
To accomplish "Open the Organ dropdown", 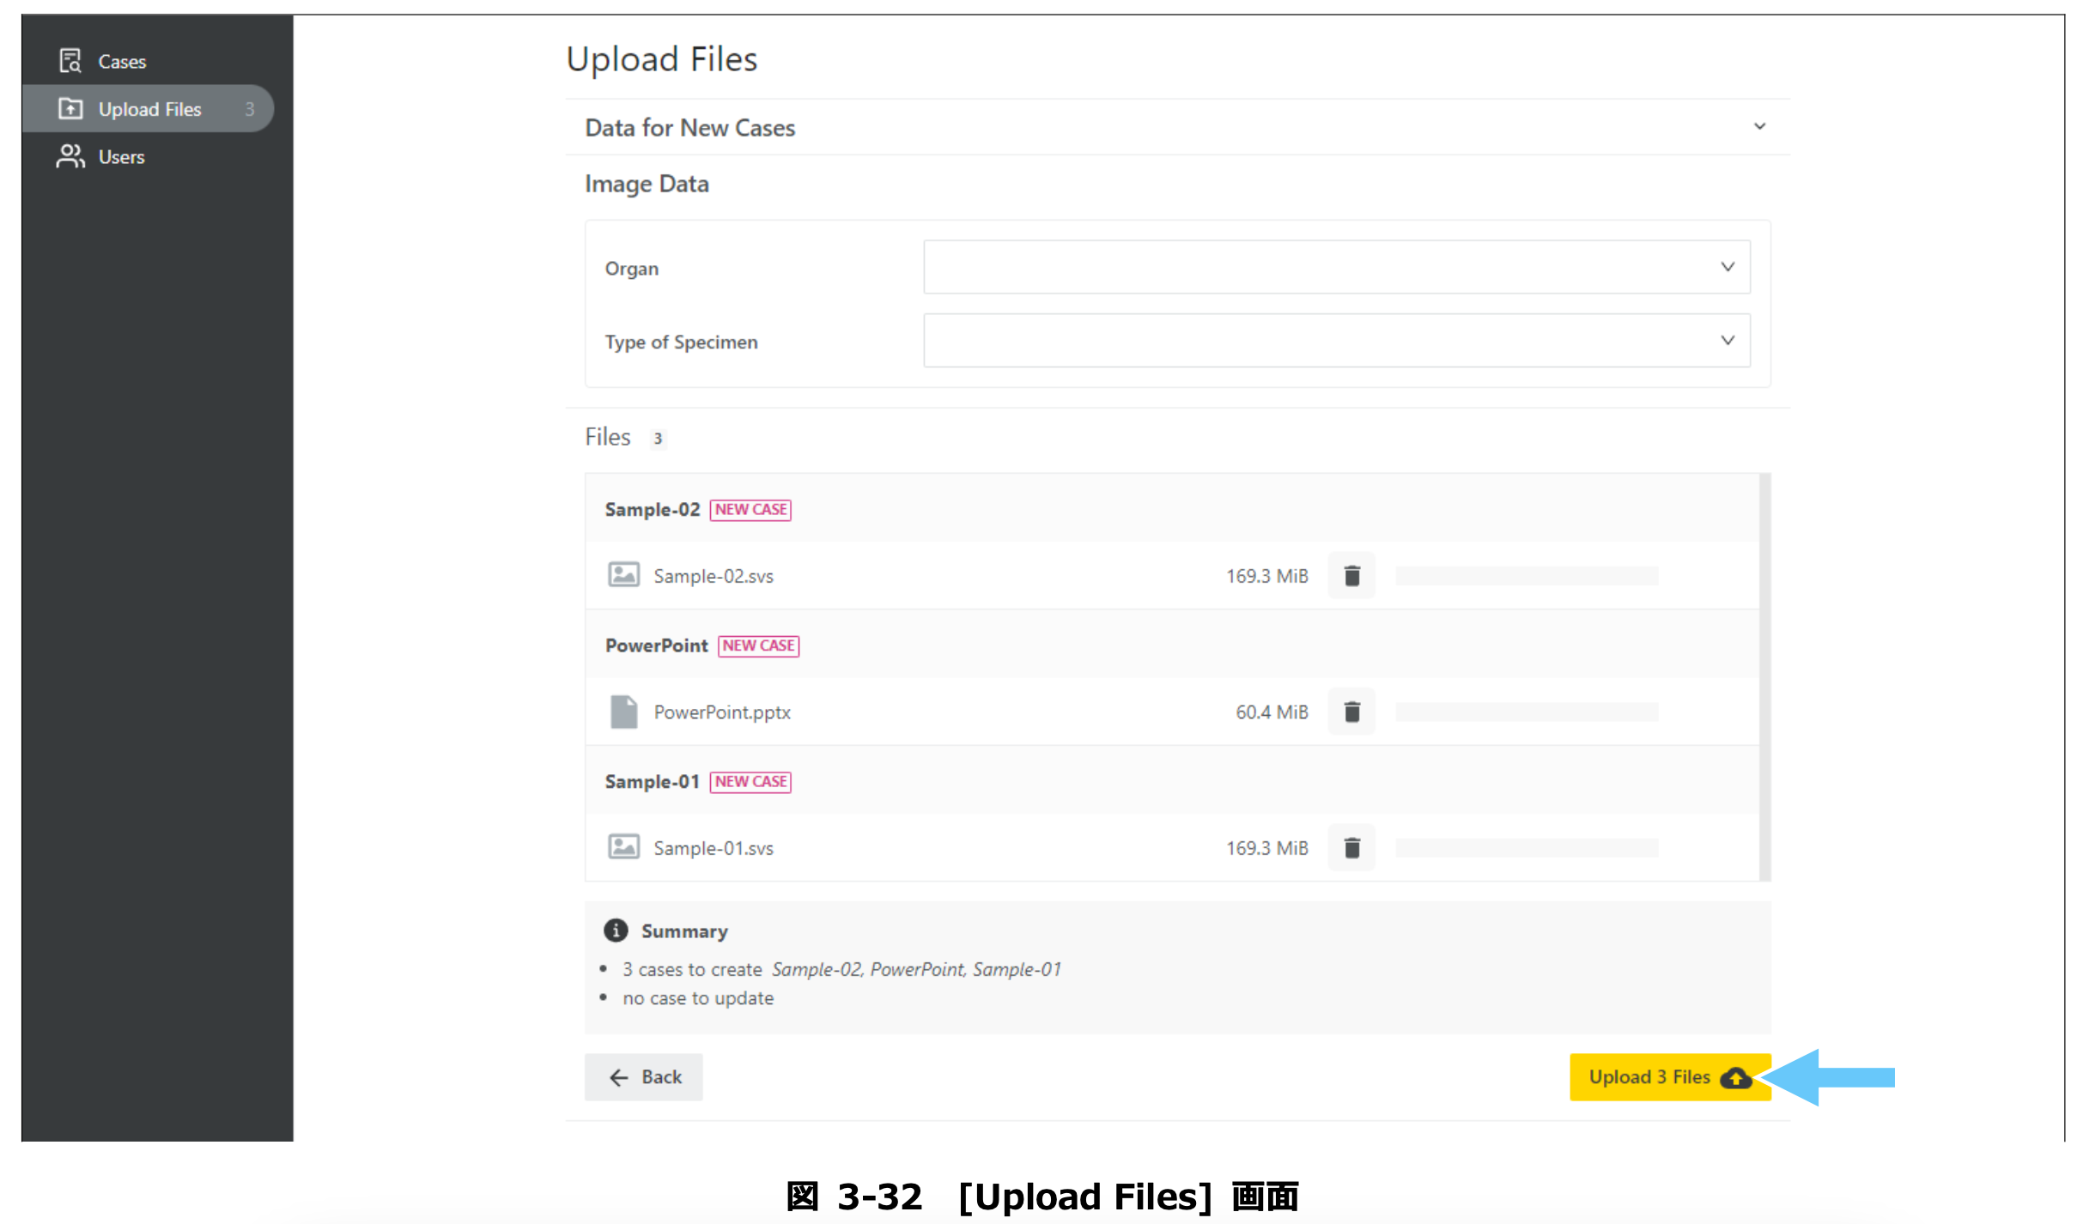I will [x=1336, y=267].
